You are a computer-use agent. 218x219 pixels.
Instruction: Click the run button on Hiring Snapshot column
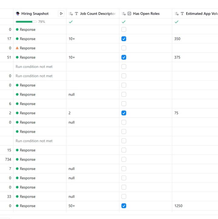click(x=61, y=14)
